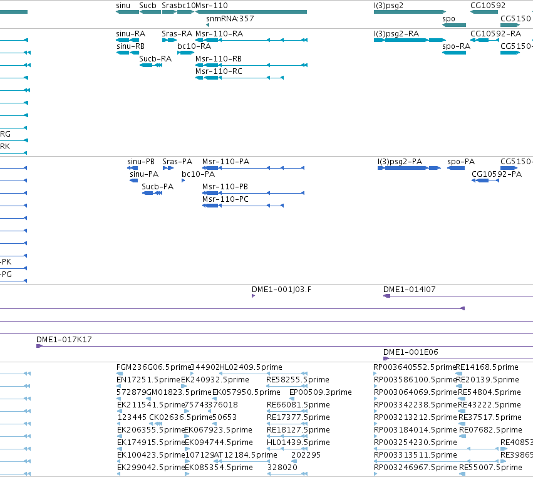The height and width of the screenshot is (477, 533).
Task: Select the EK085354.5prime EST label
Action: (x=219, y=468)
